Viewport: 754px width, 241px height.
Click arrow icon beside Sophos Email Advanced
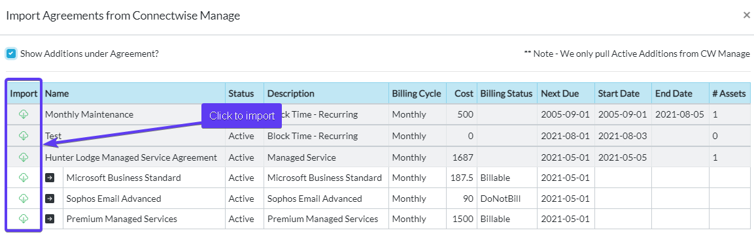coord(50,199)
